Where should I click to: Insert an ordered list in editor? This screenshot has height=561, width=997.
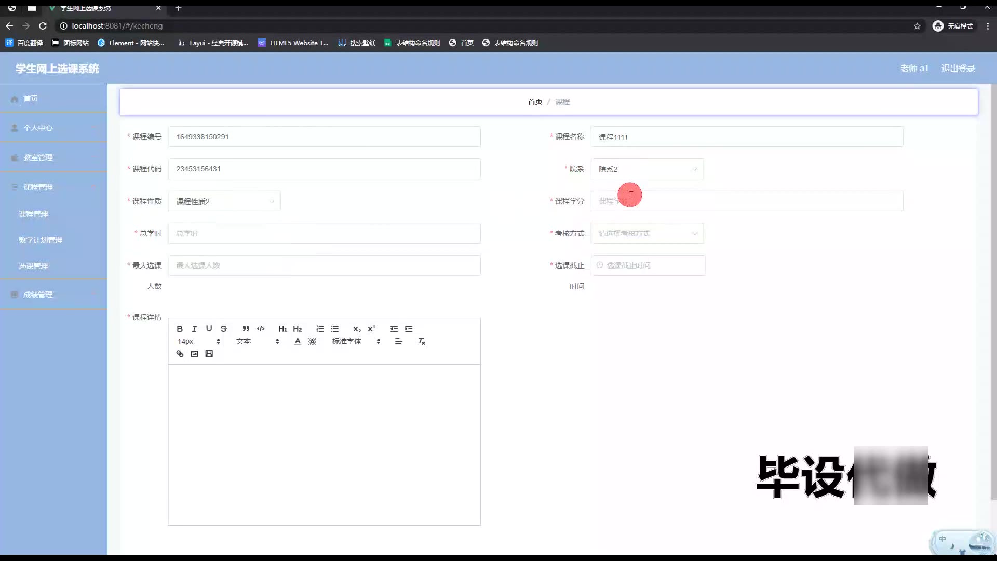[320, 329]
